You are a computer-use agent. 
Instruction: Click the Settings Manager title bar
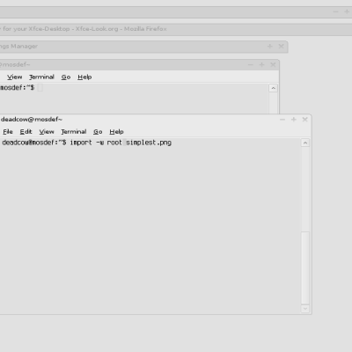(x=143, y=47)
